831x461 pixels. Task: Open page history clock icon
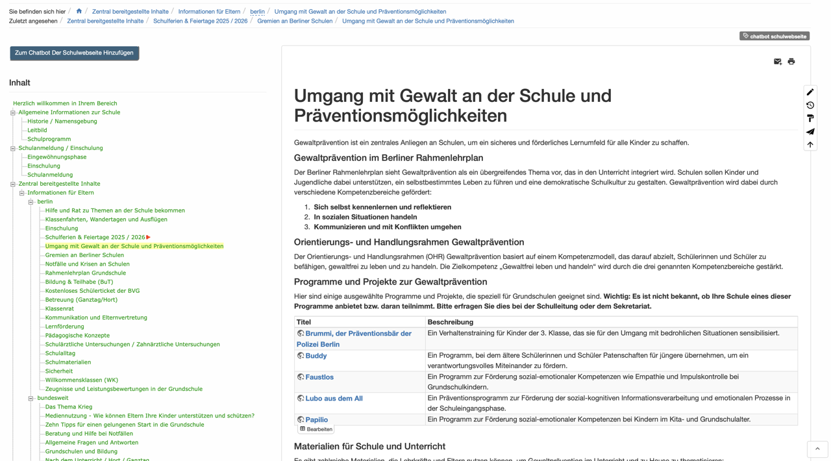pyautogui.click(x=810, y=105)
